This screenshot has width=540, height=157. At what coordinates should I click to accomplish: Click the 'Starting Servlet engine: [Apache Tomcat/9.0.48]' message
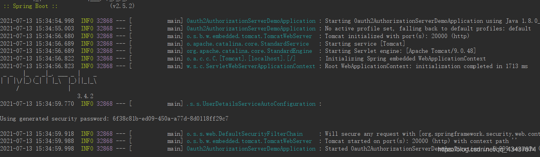(x=402, y=51)
